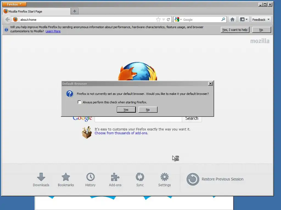
Task: Click 'Yes, I want to help' button
Action: click(235, 30)
